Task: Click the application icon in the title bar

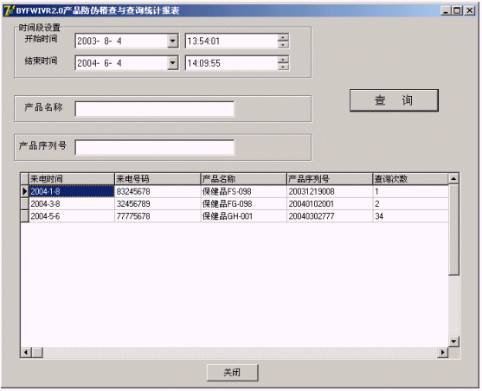Action: click(x=9, y=10)
